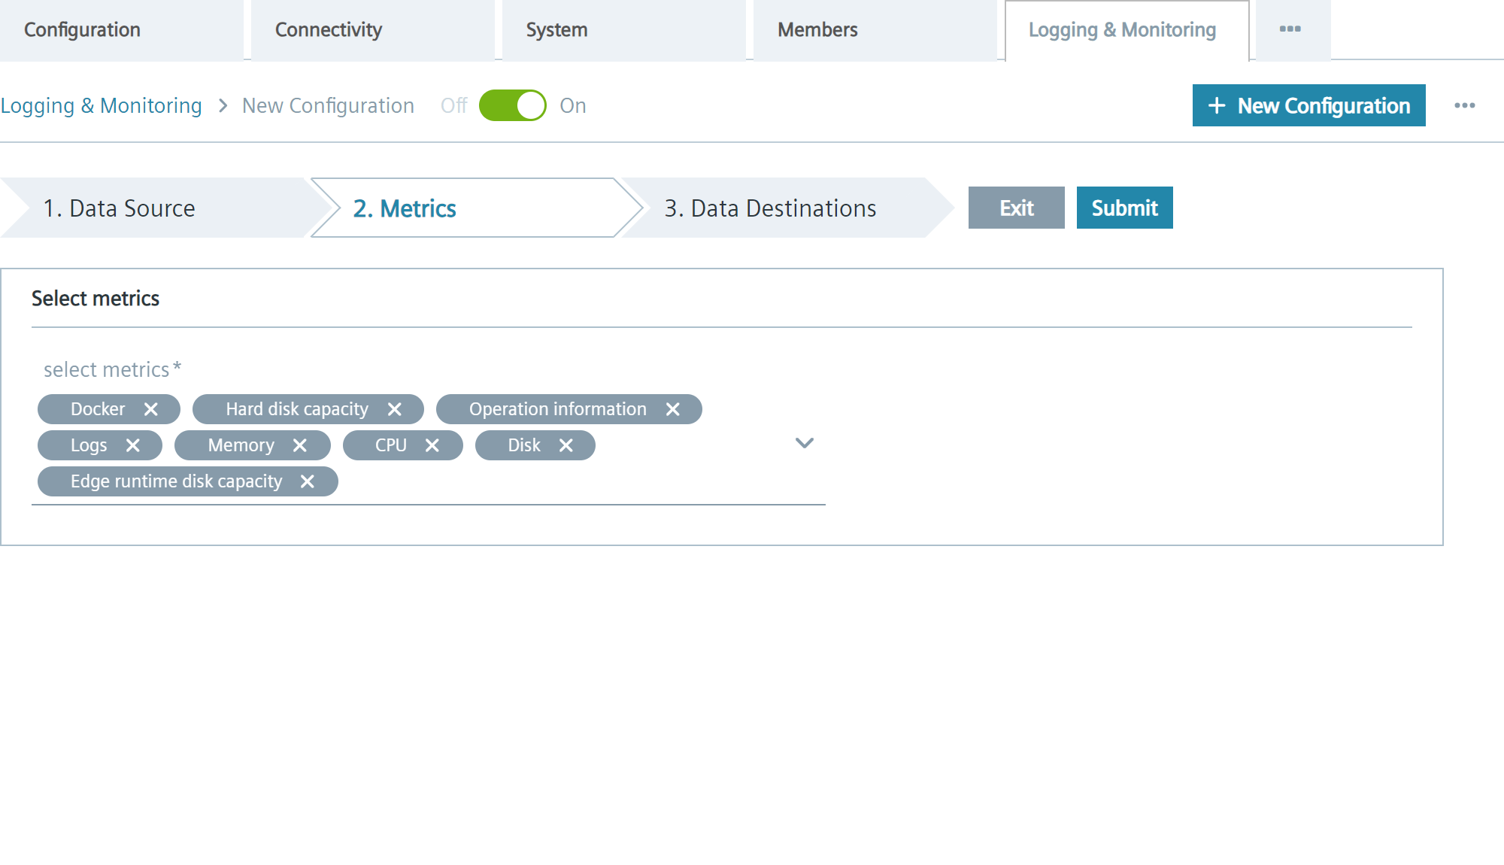Remove the Operation information metric

click(673, 409)
